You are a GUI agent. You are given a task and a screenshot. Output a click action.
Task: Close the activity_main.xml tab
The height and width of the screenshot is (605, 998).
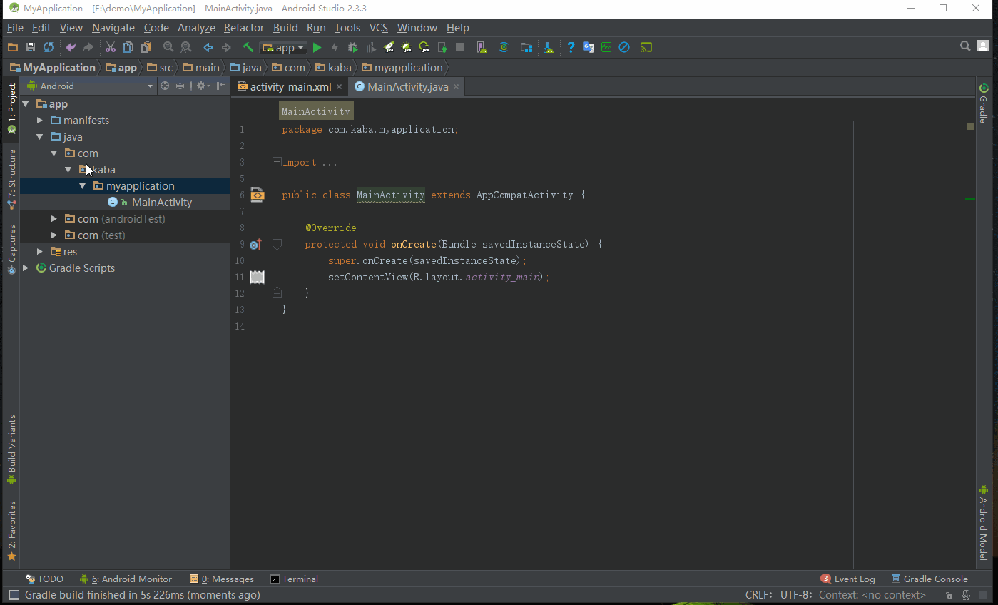340,87
